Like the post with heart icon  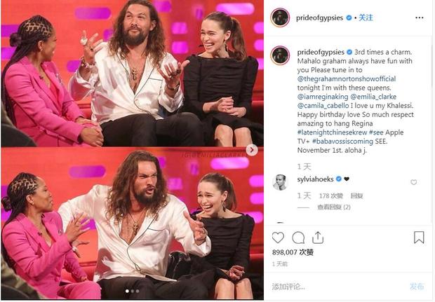[278, 238]
